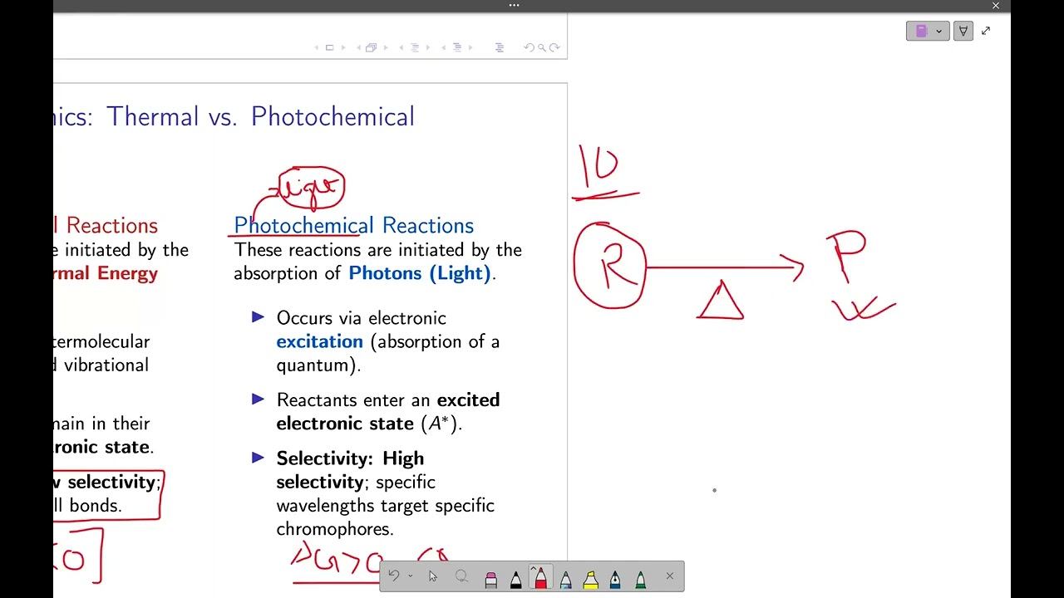Close the pen toolbar
The image size is (1064, 598).
click(x=669, y=576)
